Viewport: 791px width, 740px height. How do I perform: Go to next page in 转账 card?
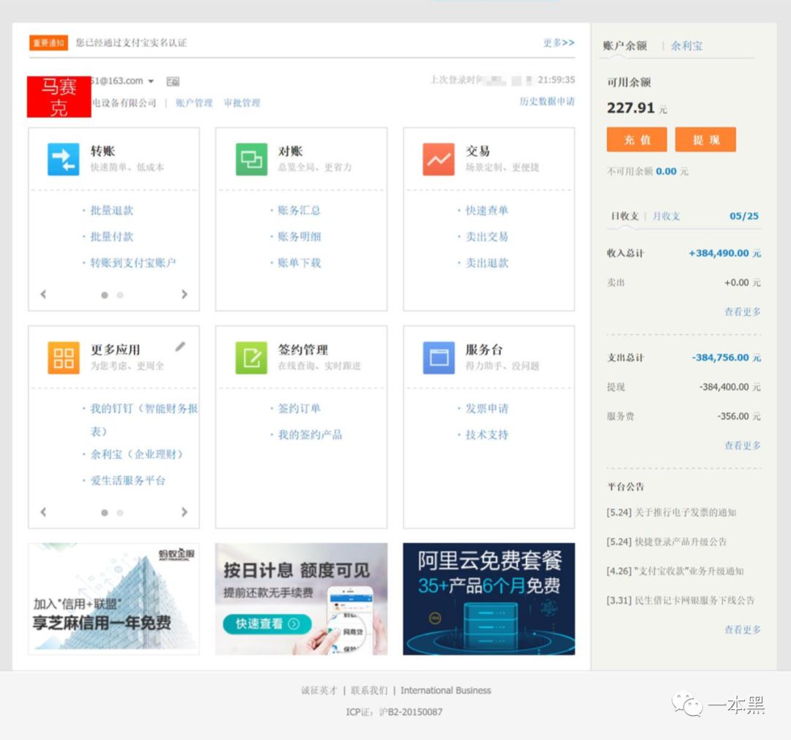coord(184,294)
